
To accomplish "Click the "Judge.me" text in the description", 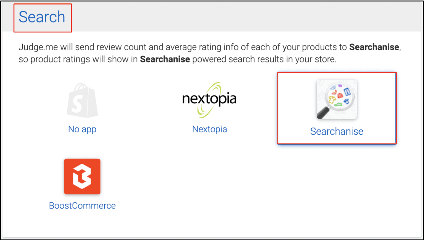I will tap(38, 47).
